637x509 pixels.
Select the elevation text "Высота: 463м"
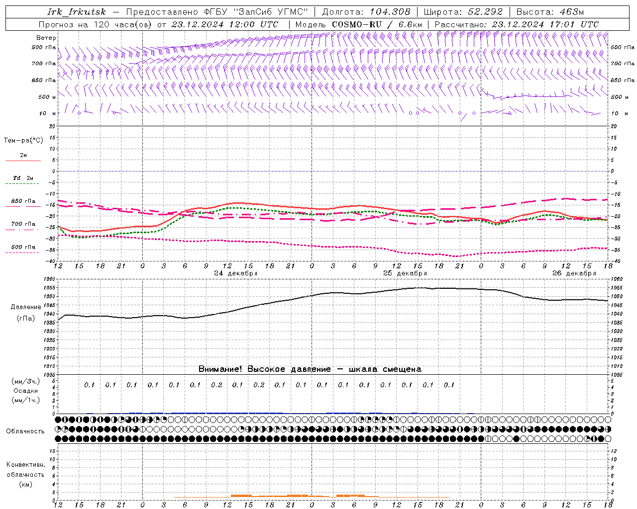(550, 12)
